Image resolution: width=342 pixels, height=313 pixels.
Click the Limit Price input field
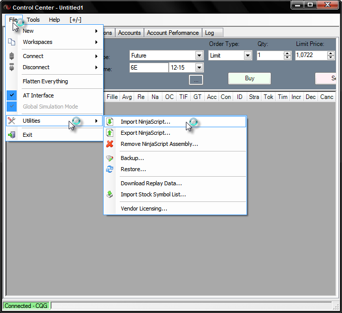(x=311, y=56)
